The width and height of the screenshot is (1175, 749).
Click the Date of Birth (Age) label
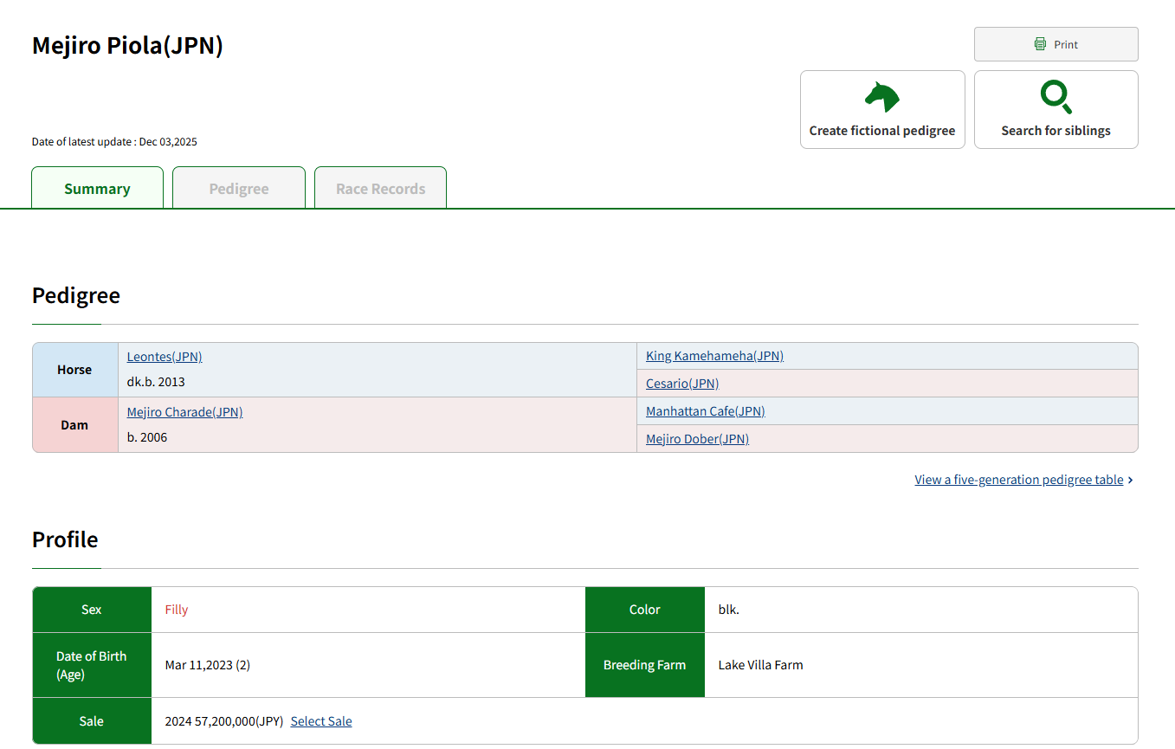click(92, 665)
